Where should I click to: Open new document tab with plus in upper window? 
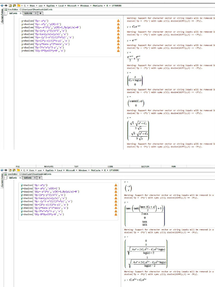coord(40,13)
